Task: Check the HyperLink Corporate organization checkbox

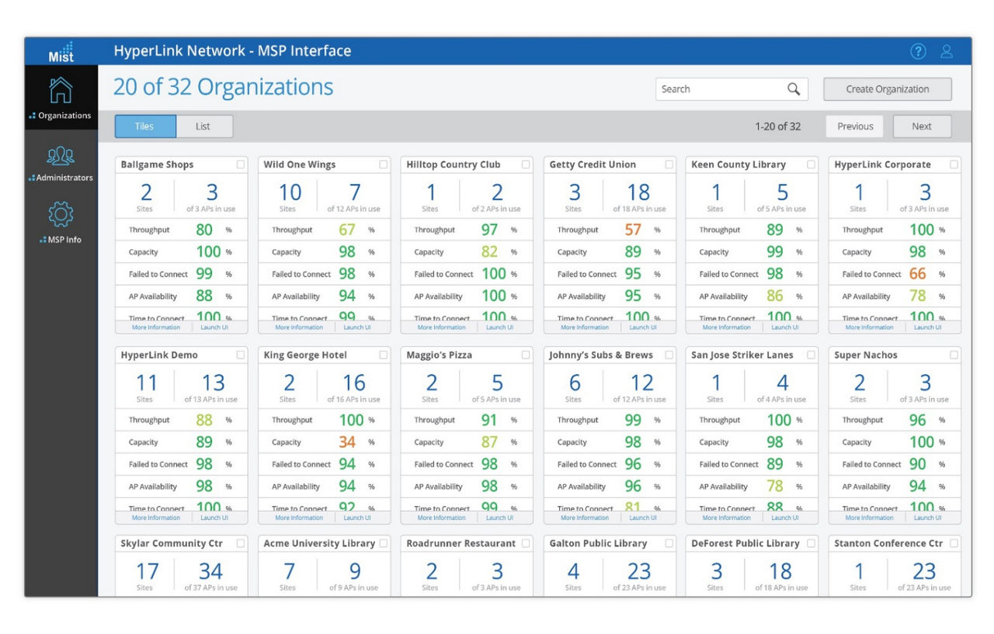Action: tap(953, 164)
